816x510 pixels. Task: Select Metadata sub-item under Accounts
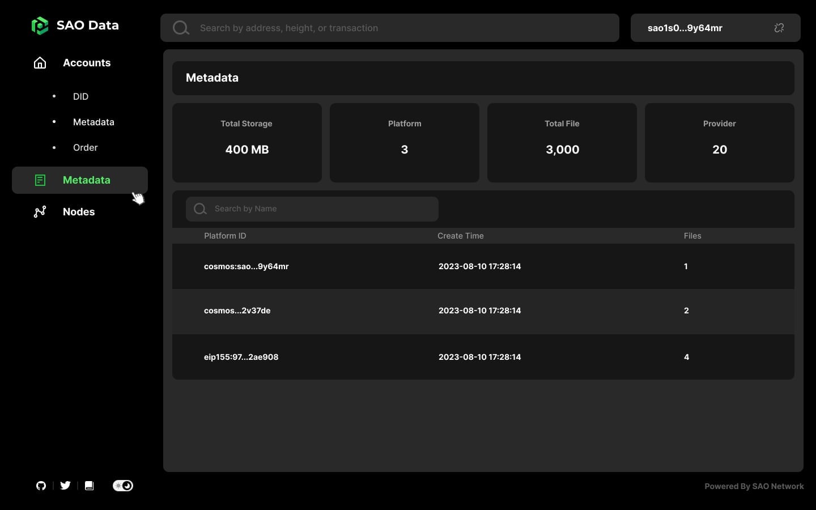click(93, 122)
